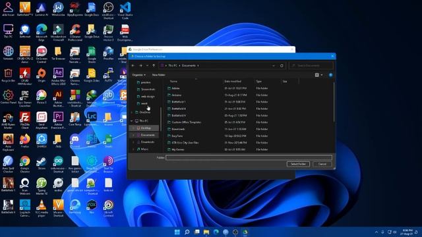Select the Control Panel desktop icon
This screenshot has width=422, height=237.
[8, 97]
